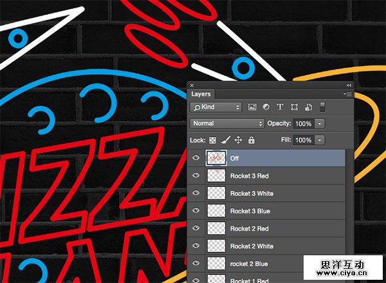The image size is (386, 283).
Task: Select the Rocket 2 White thumbnail
Action: (216, 246)
